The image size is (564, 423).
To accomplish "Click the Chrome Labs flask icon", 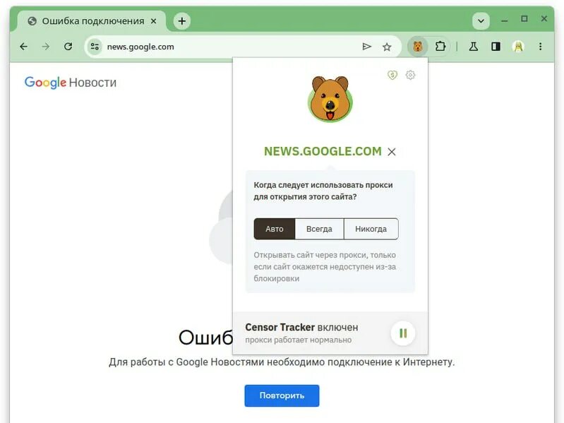I will pyautogui.click(x=474, y=47).
